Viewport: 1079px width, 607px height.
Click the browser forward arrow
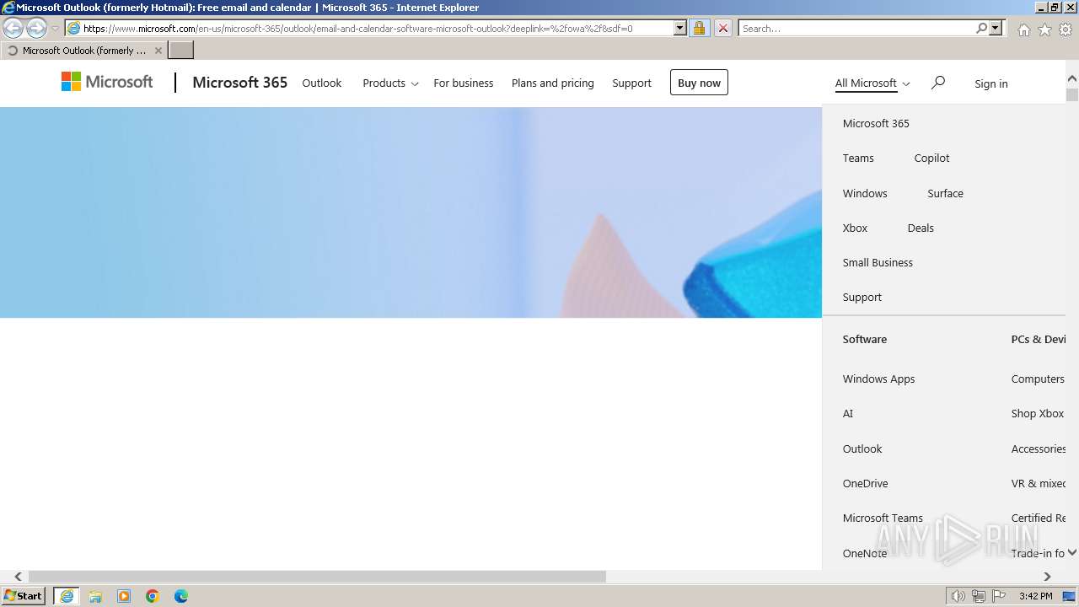click(x=36, y=28)
